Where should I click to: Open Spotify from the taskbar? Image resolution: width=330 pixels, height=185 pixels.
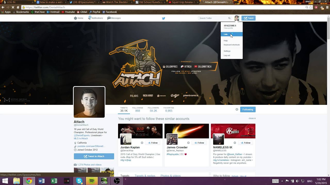(92, 181)
